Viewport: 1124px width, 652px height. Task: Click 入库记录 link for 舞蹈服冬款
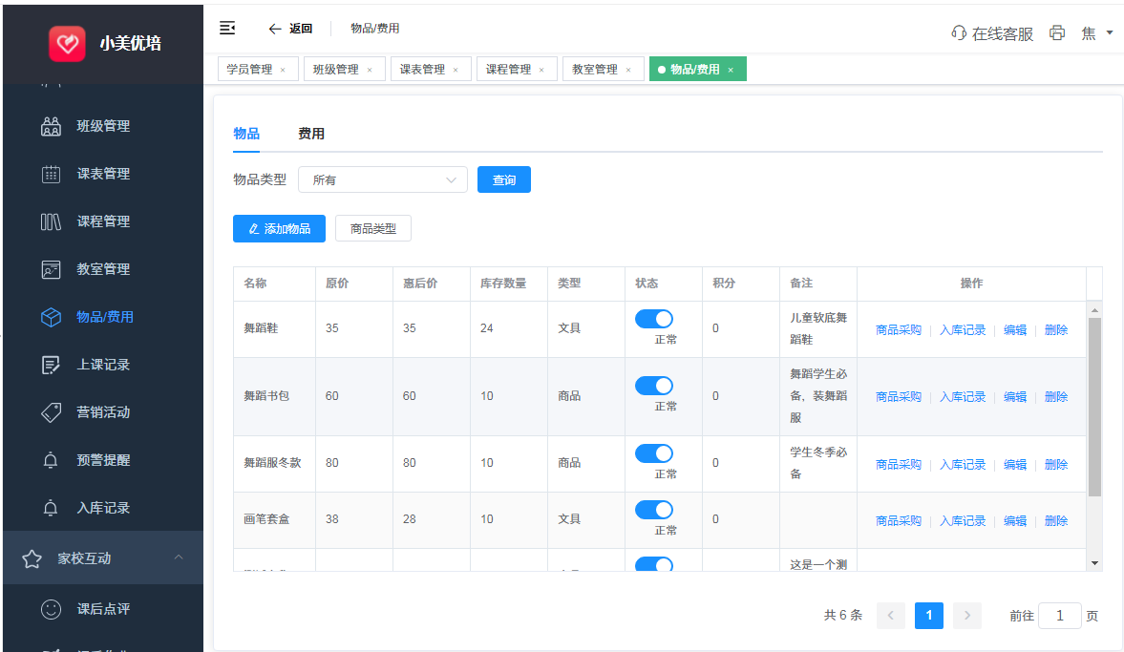click(x=962, y=465)
